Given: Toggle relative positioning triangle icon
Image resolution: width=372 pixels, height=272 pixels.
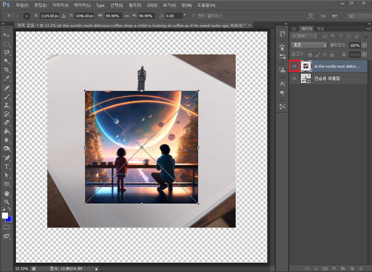Looking at the screenshot, I should (x=63, y=16).
